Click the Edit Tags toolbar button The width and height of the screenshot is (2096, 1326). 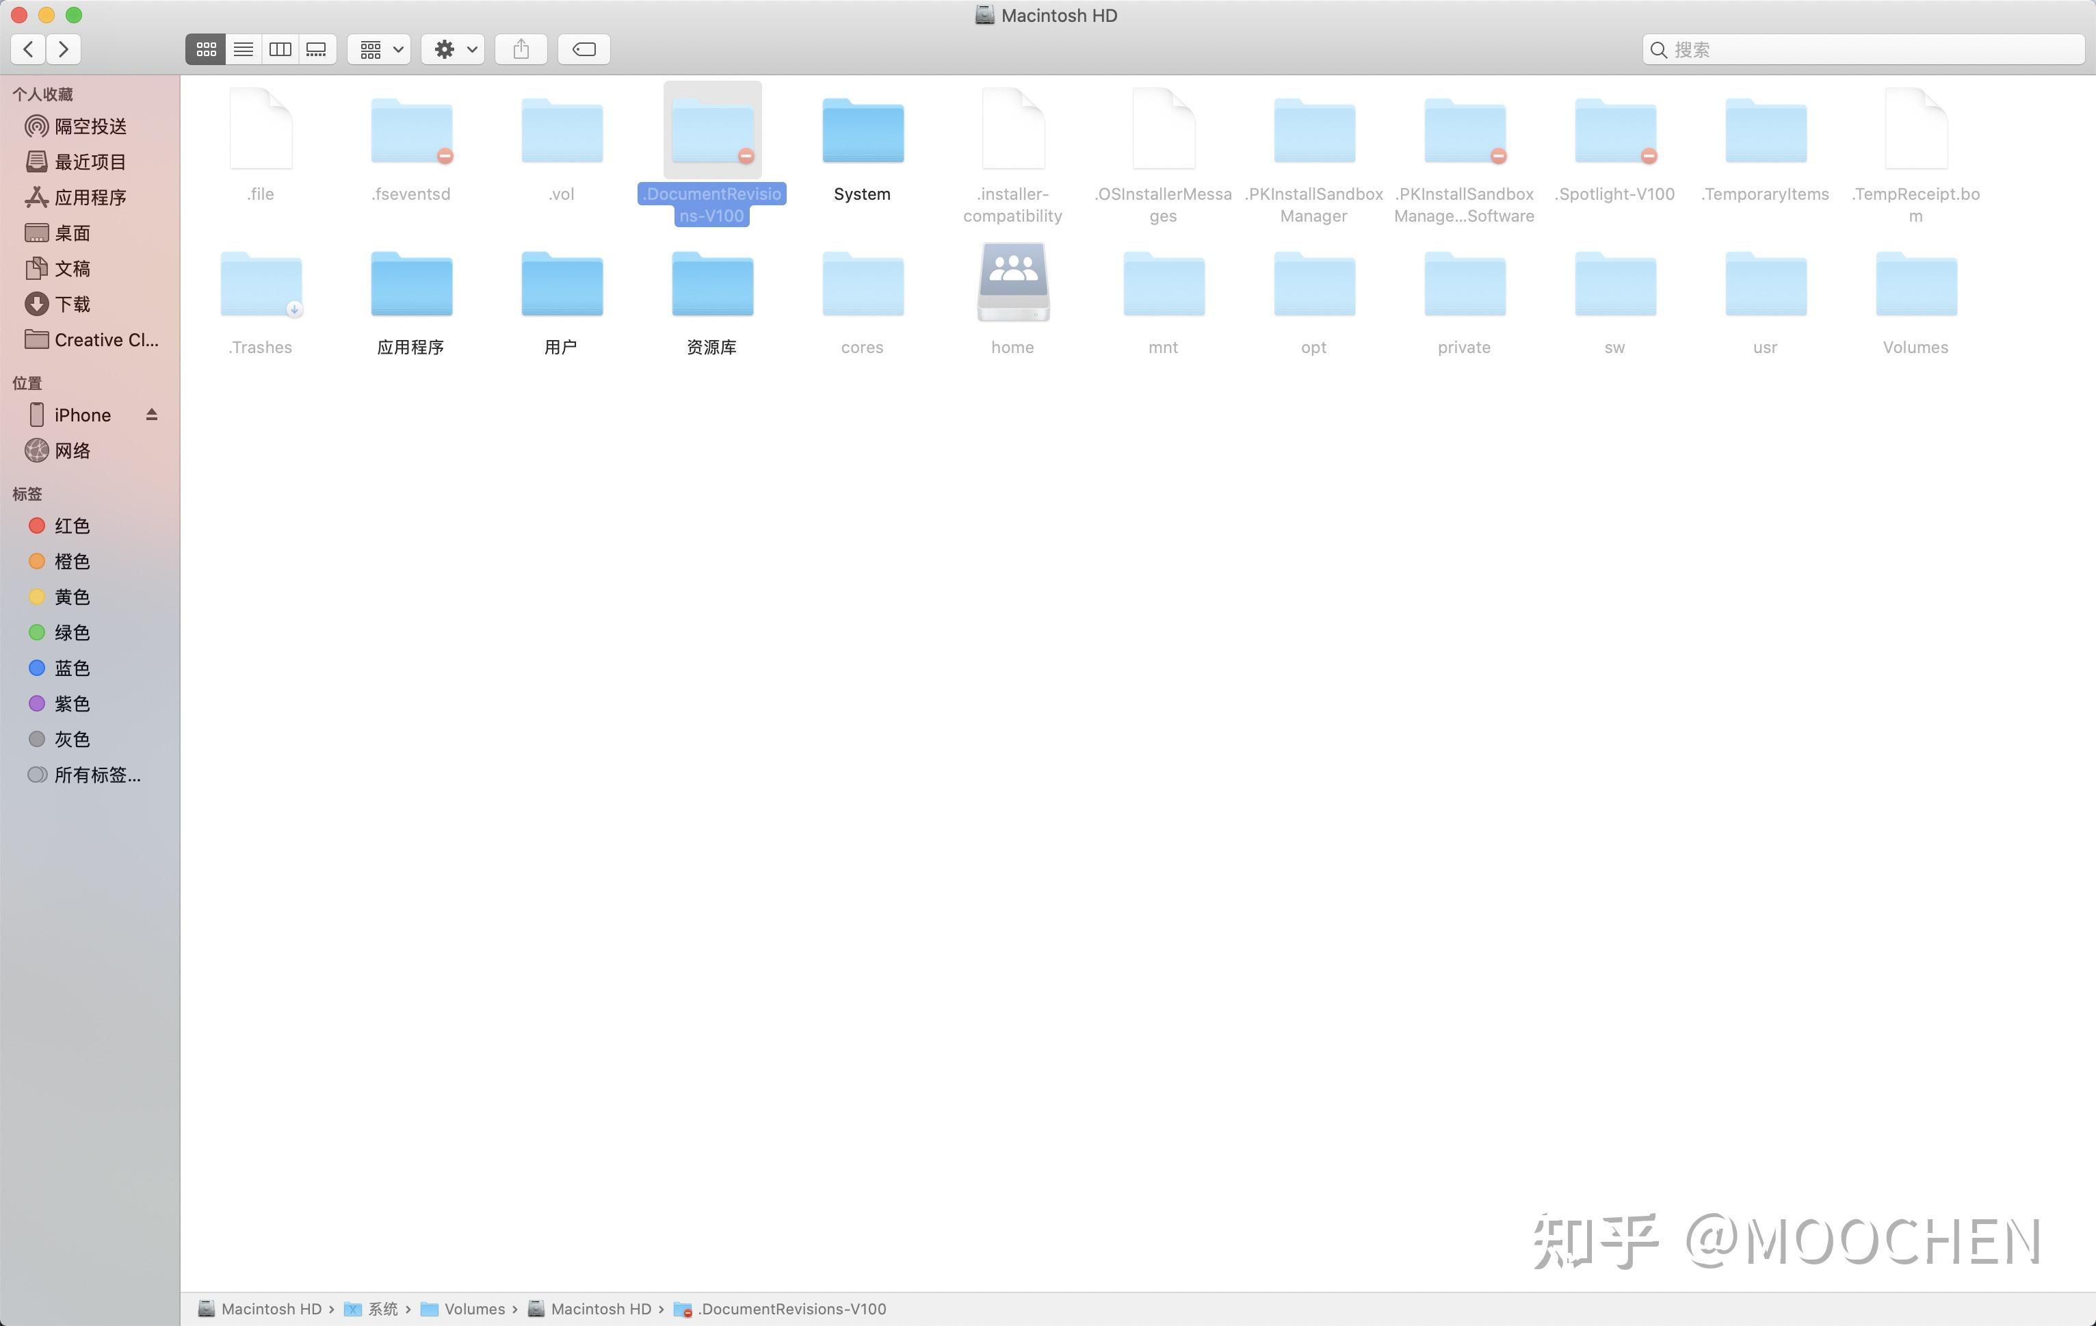click(x=584, y=50)
